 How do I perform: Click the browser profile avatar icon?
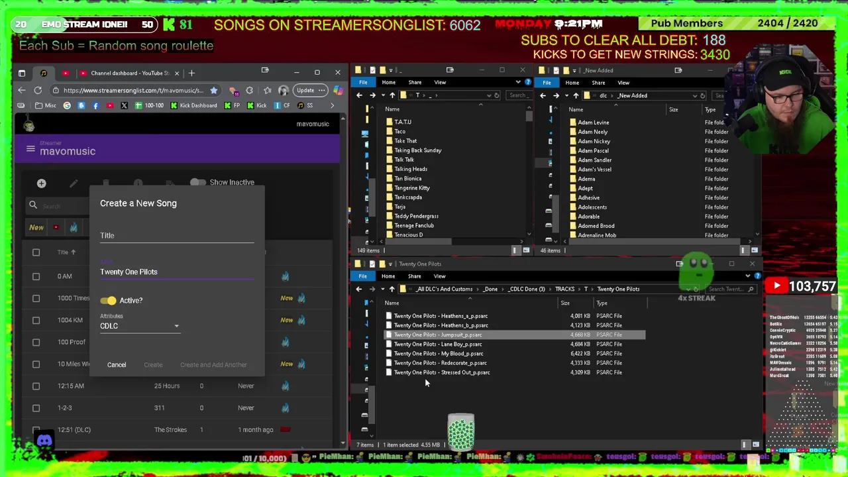click(283, 90)
